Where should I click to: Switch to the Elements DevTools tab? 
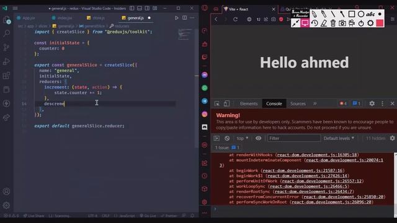pyautogui.click(x=249, y=103)
